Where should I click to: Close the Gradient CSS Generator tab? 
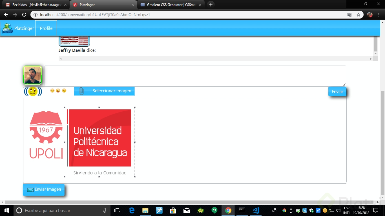(200, 5)
